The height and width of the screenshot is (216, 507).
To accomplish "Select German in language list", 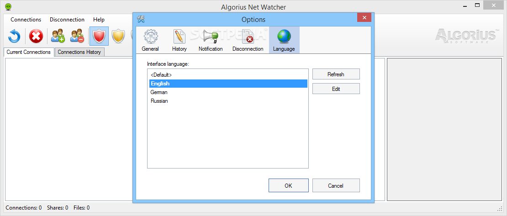I will [x=228, y=92].
